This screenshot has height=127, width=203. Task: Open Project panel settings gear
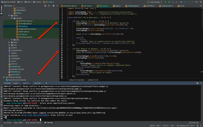point(54,6)
